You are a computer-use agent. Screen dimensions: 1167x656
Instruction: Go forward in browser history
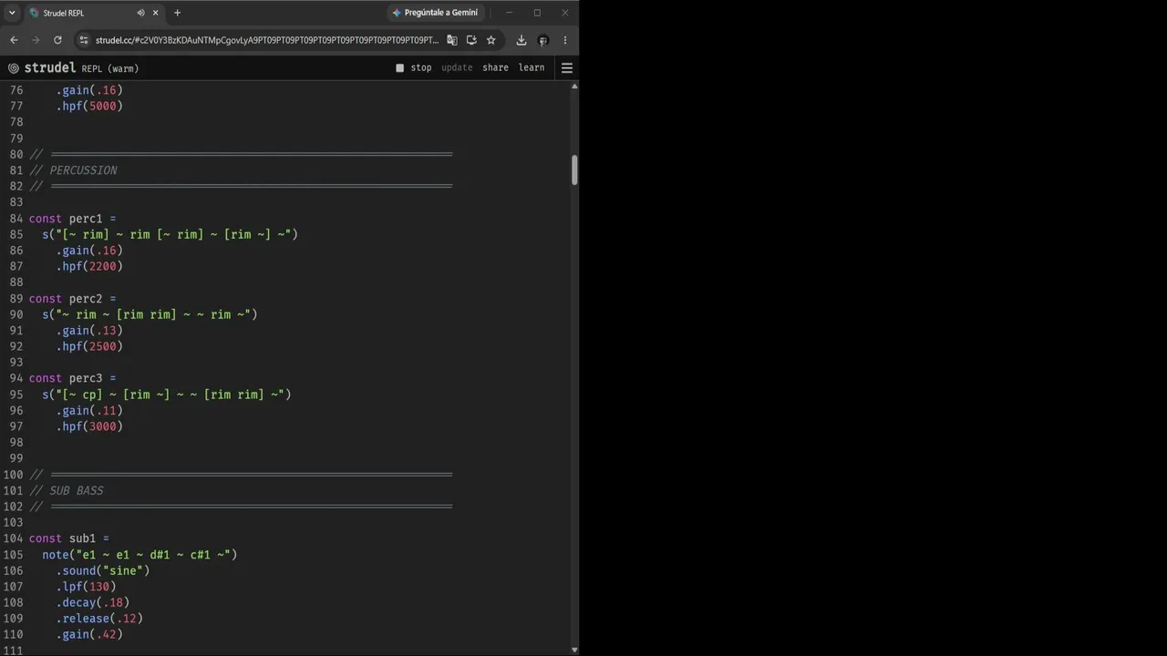click(36, 40)
